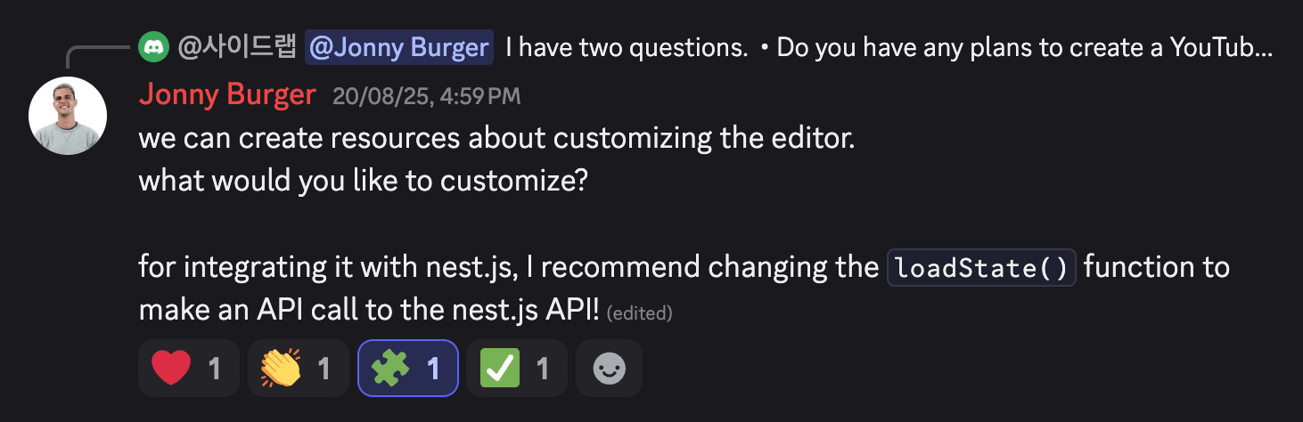Click the (edited) label
Screen dimensions: 1303x422
coord(639,312)
